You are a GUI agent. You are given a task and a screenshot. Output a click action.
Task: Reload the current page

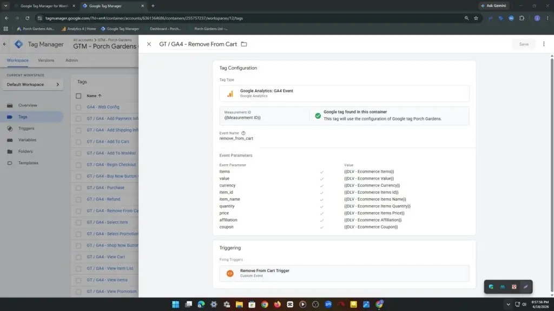27,18
